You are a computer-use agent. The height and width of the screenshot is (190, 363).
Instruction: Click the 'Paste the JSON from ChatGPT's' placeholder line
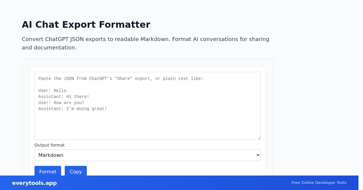[121, 79]
